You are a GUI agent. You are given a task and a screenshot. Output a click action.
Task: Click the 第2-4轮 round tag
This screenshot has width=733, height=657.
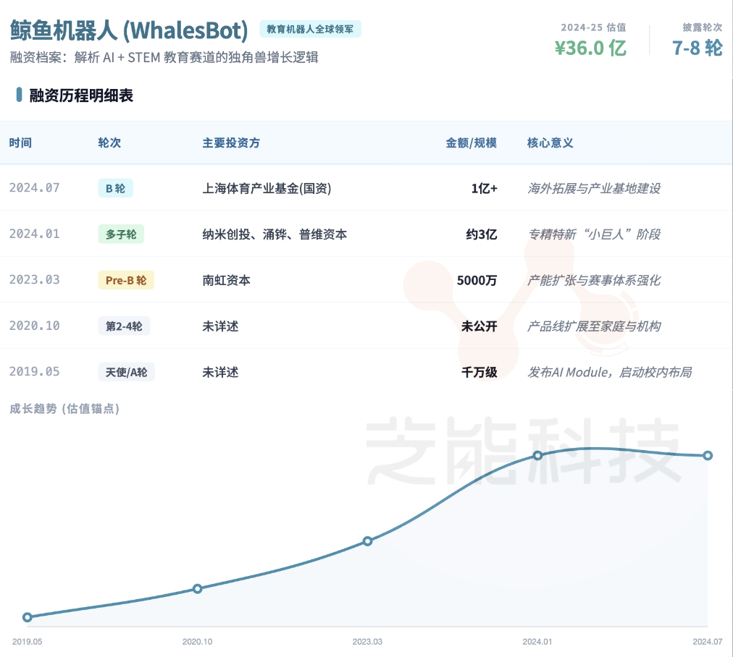coord(124,326)
